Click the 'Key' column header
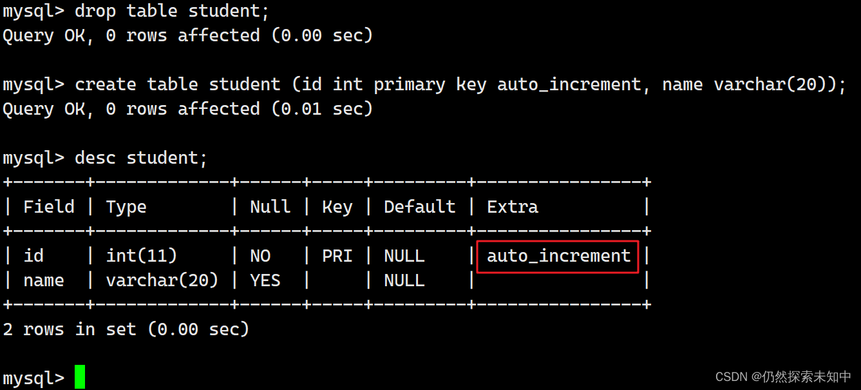The width and height of the screenshot is (861, 390). 337,207
